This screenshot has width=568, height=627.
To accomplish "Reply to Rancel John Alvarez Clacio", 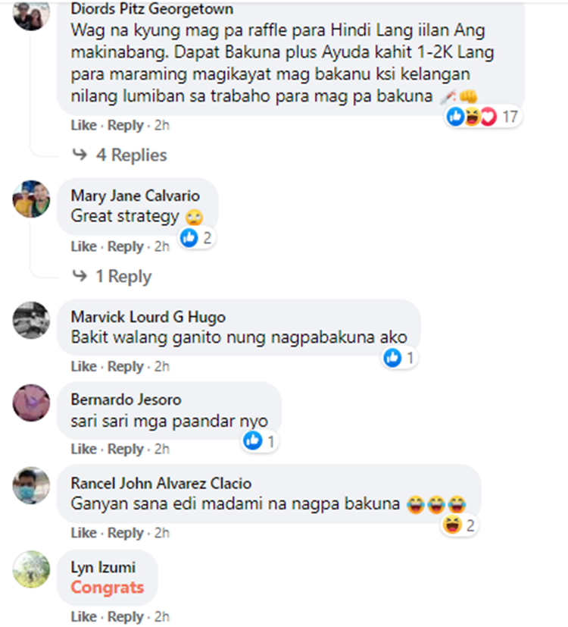I will pyautogui.click(x=126, y=533).
